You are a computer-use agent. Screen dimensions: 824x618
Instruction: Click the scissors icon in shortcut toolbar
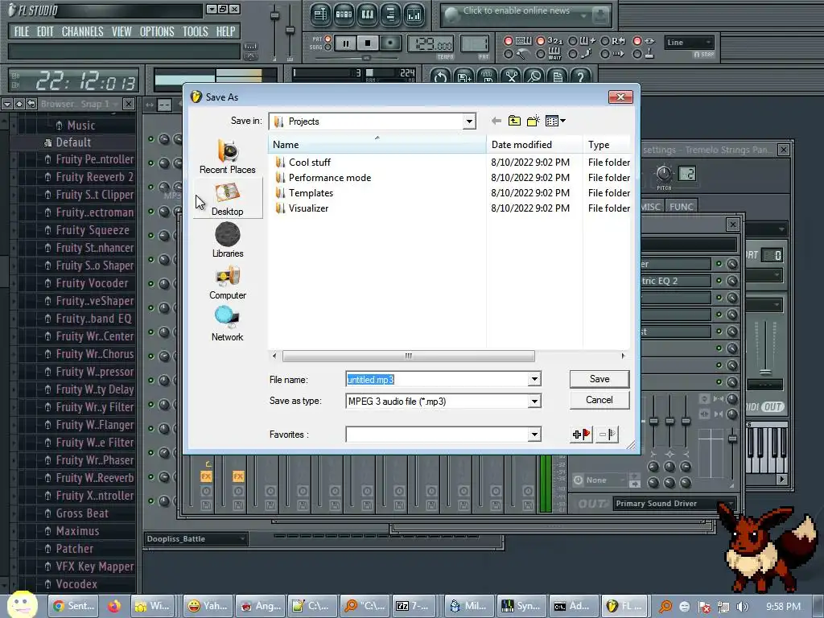[511, 77]
